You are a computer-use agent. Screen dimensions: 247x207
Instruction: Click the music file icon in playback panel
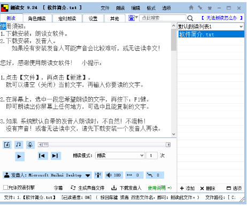point(7,144)
